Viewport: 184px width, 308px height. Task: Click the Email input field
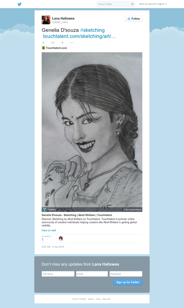(92, 274)
